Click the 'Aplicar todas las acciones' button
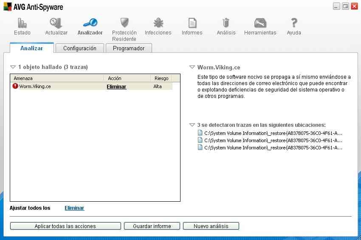This screenshot has height=240, width=361. pos(65,226)
